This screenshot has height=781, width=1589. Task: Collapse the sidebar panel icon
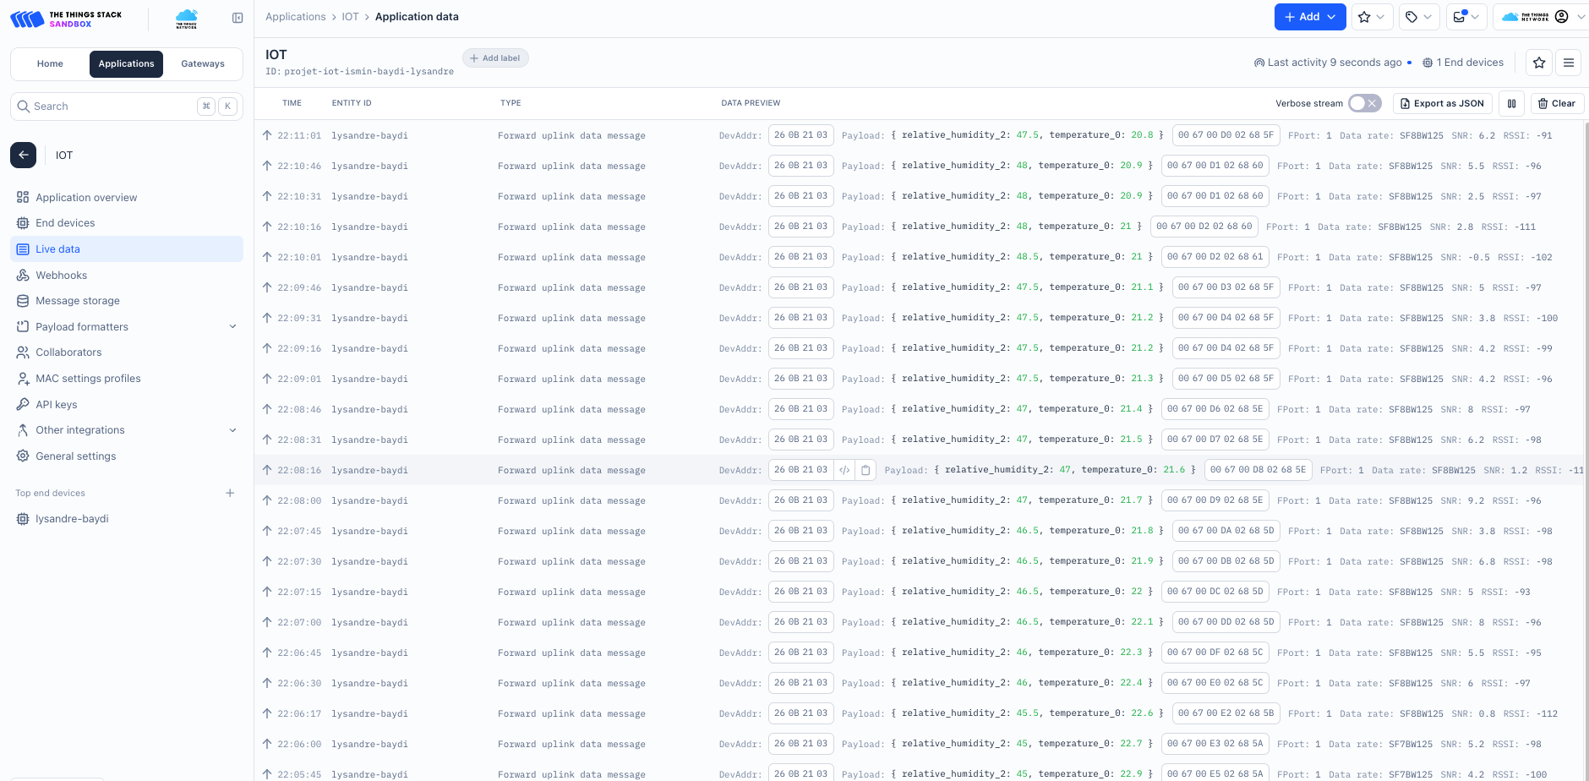coord(238,18)
